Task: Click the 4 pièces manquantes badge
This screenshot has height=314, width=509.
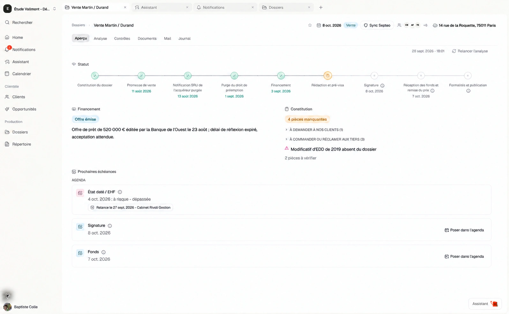Action: (307, 119)
